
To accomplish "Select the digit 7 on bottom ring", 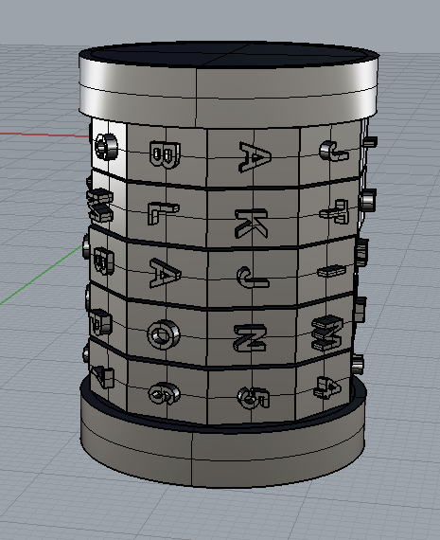I will click(102, 377).
